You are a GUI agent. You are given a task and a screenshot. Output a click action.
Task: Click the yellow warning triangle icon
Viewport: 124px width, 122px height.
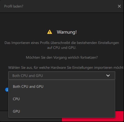click(50, 32)
